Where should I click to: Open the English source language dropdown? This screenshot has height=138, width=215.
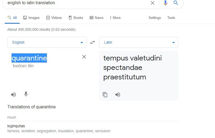click(47, 42)
